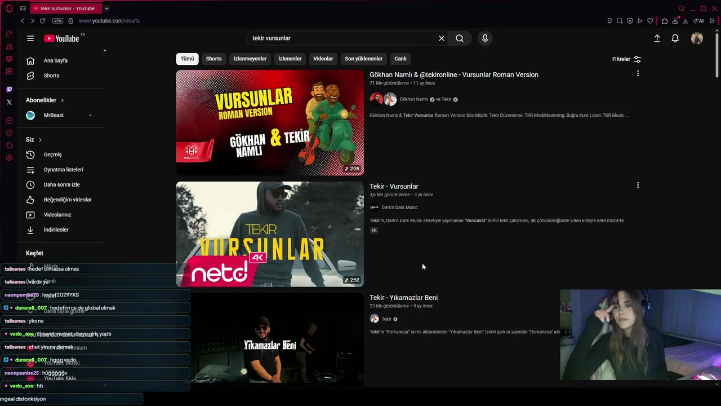Open the account avatar menu

coord(697,38)
